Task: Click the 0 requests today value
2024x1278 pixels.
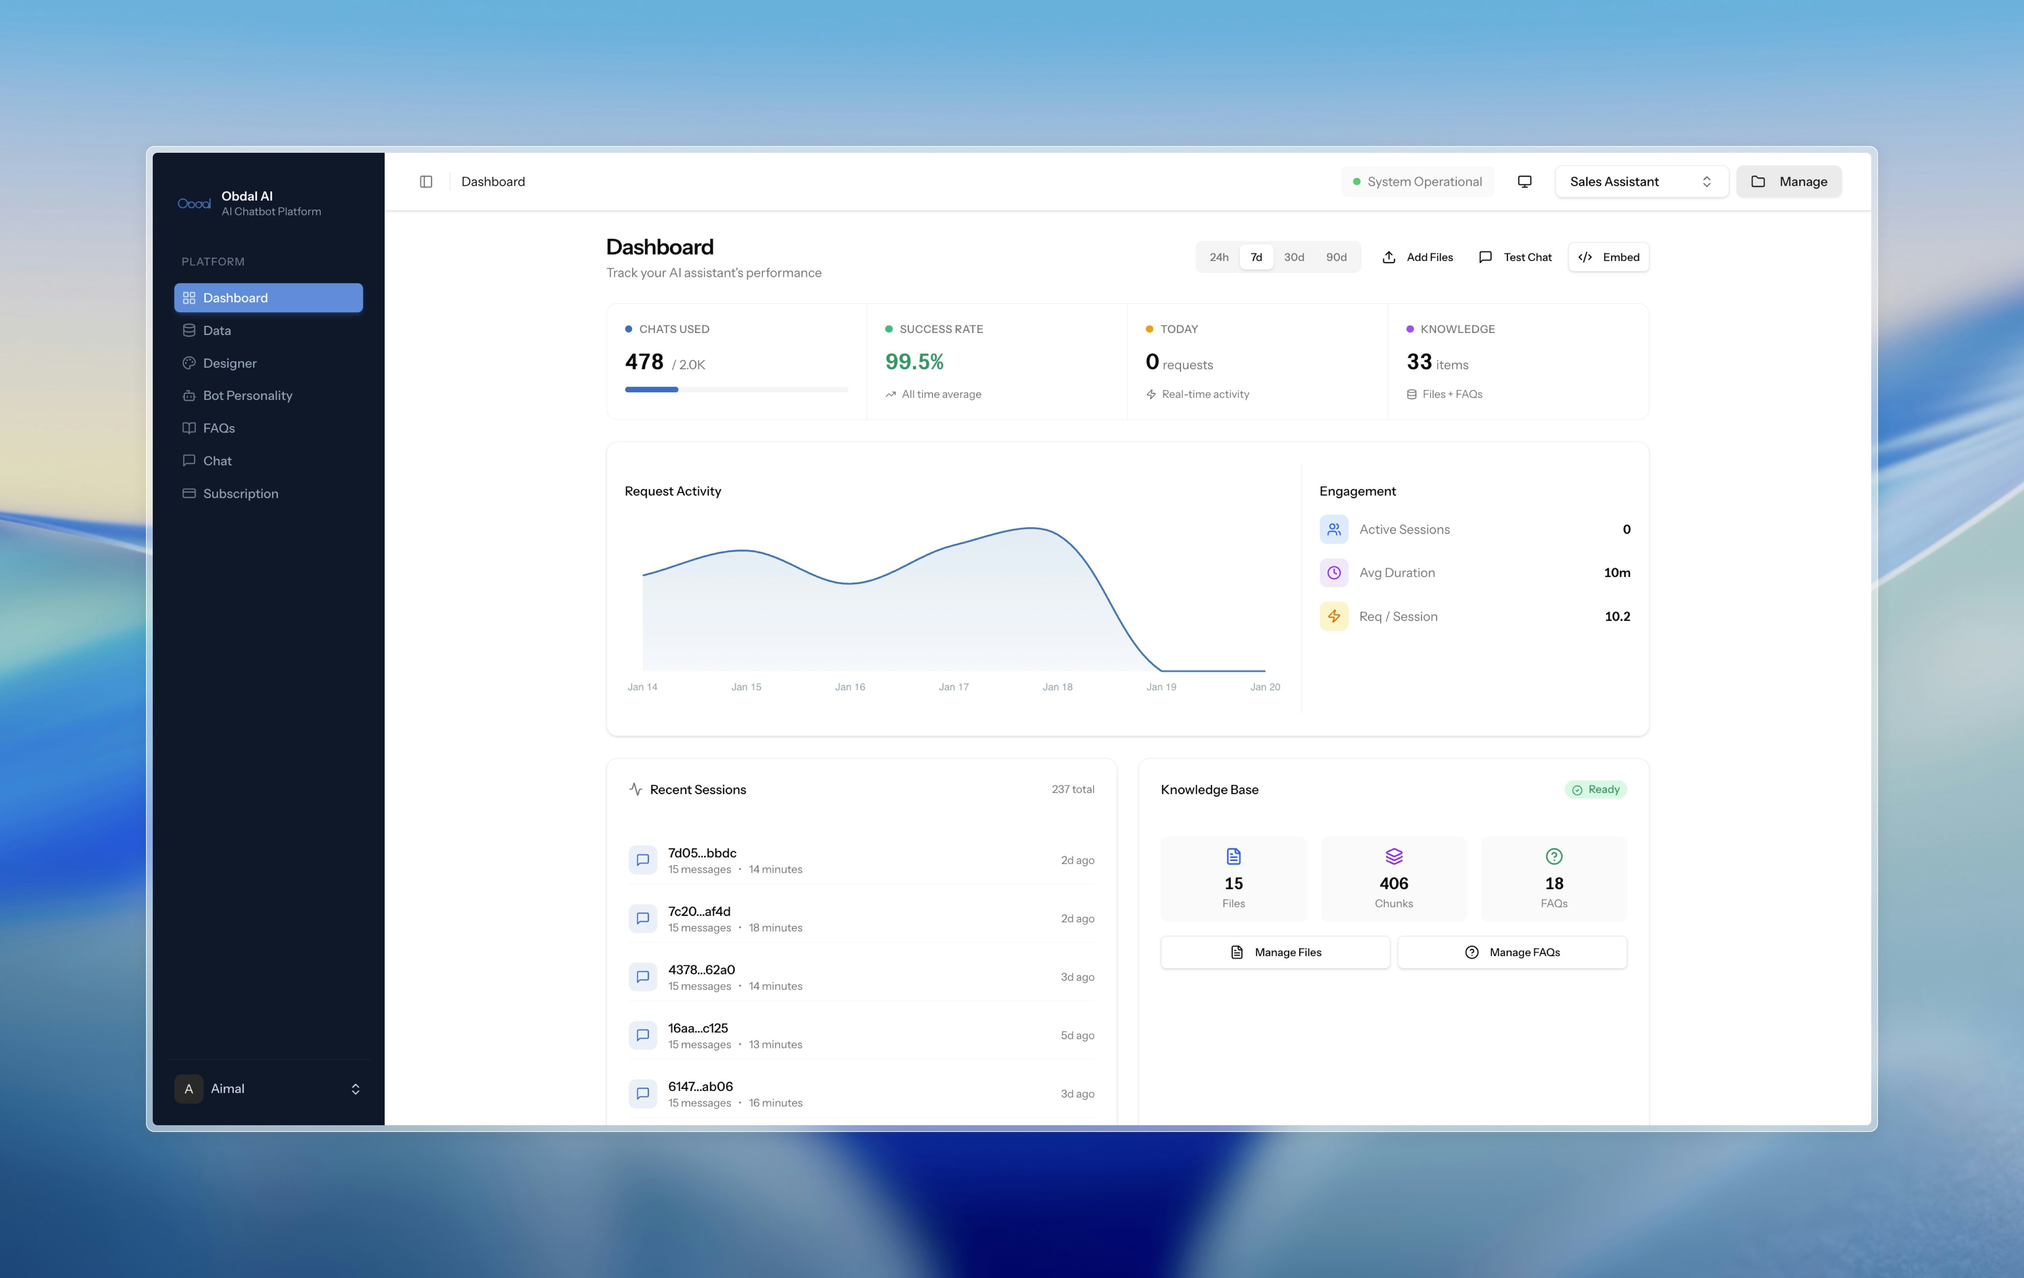Action: coord(1179,362)
